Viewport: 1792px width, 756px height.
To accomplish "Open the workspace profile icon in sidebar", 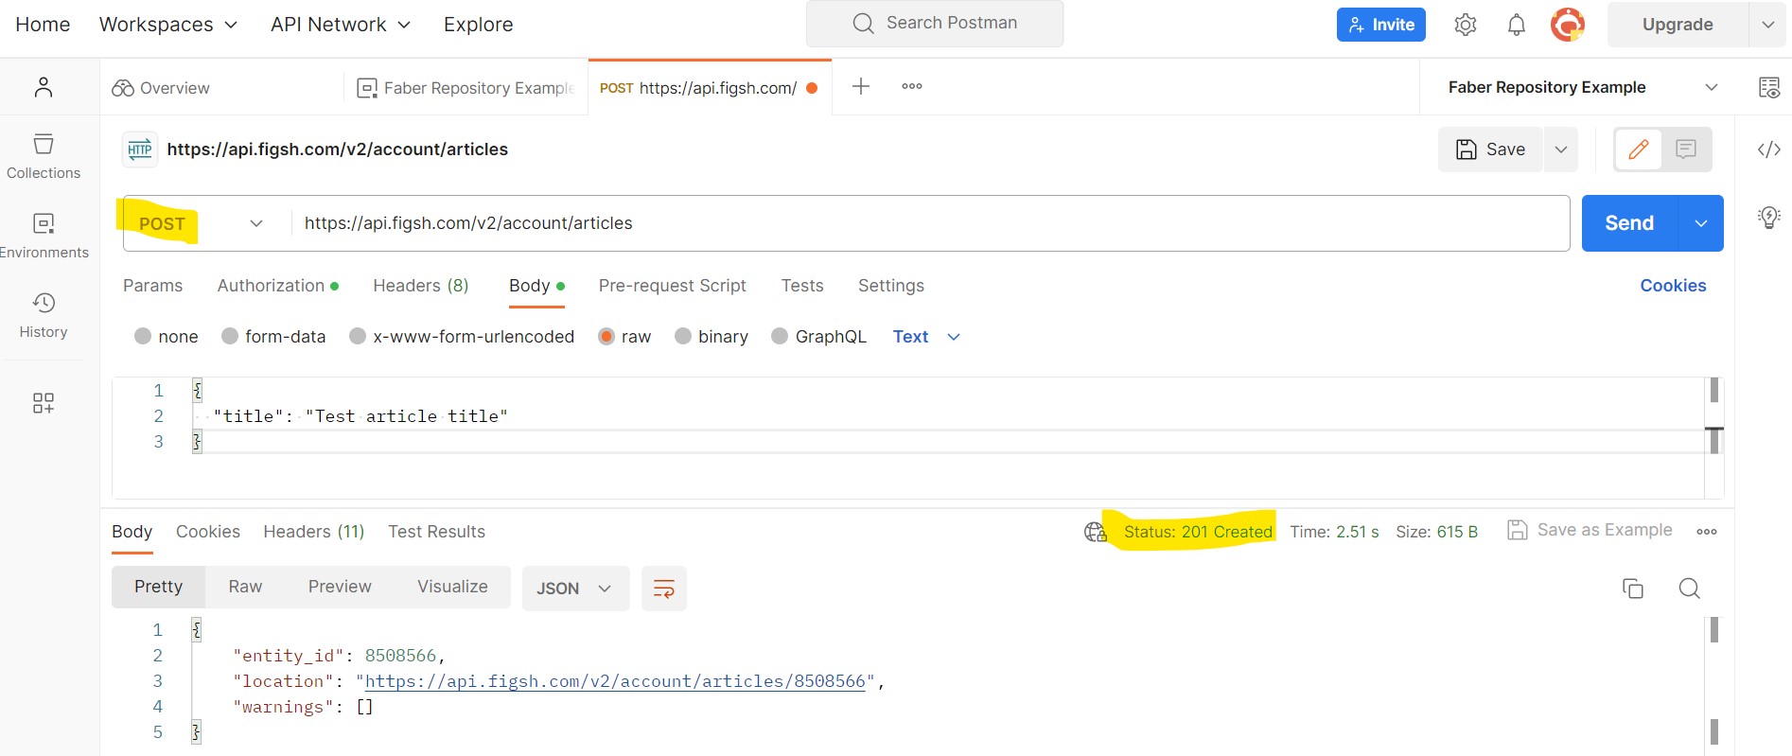I will (44, 87).
